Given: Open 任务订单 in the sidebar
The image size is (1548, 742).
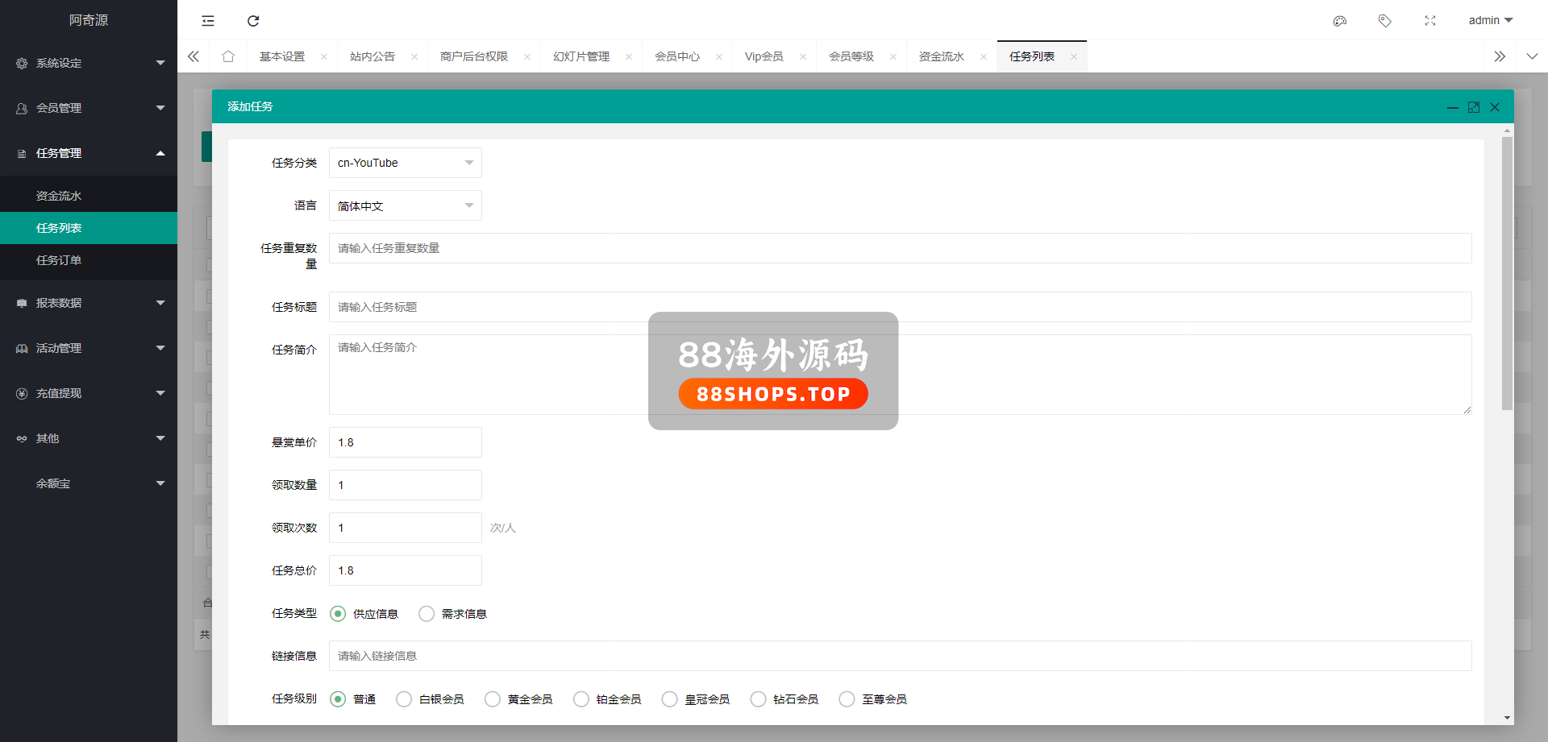Looking at the screenshot, I should pyautogui.click(x=59, y=260).
